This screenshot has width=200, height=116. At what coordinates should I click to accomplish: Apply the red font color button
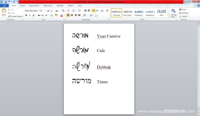pyautogui.click(x=62, y=15)
